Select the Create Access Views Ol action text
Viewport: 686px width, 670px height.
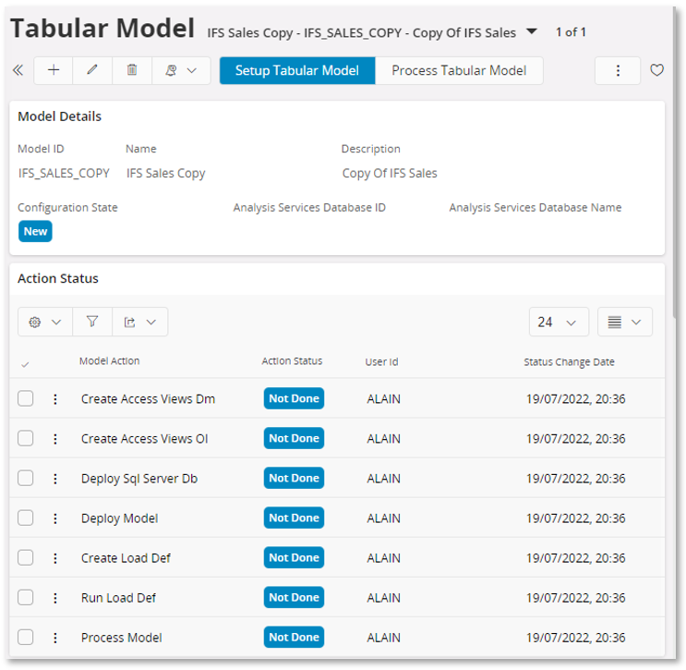[144, 439]
